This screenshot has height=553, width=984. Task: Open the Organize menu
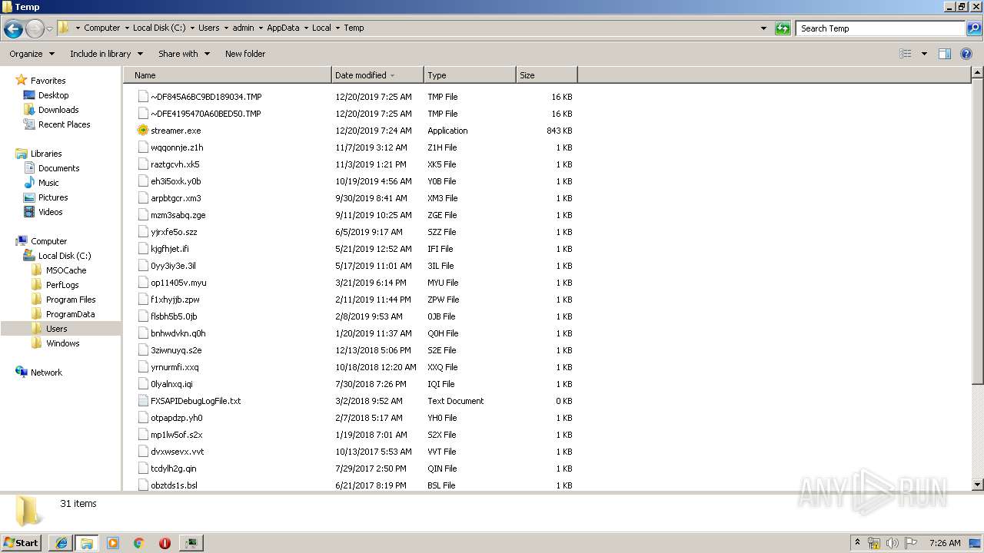32,54
